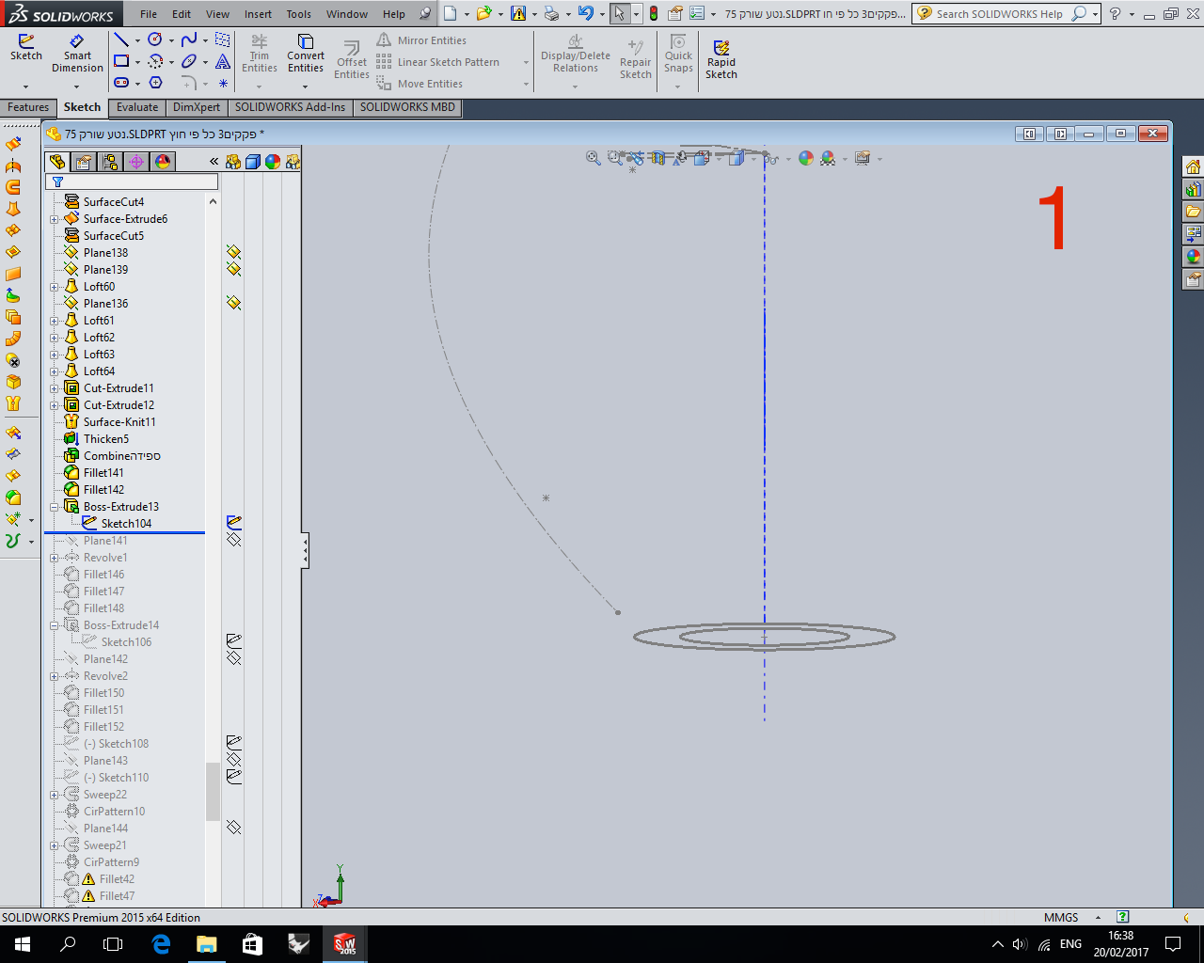Screen dimensions: 1204x963
Task: Open Convert Entities dropdown arrow
Action: click(x=306, y=87)
